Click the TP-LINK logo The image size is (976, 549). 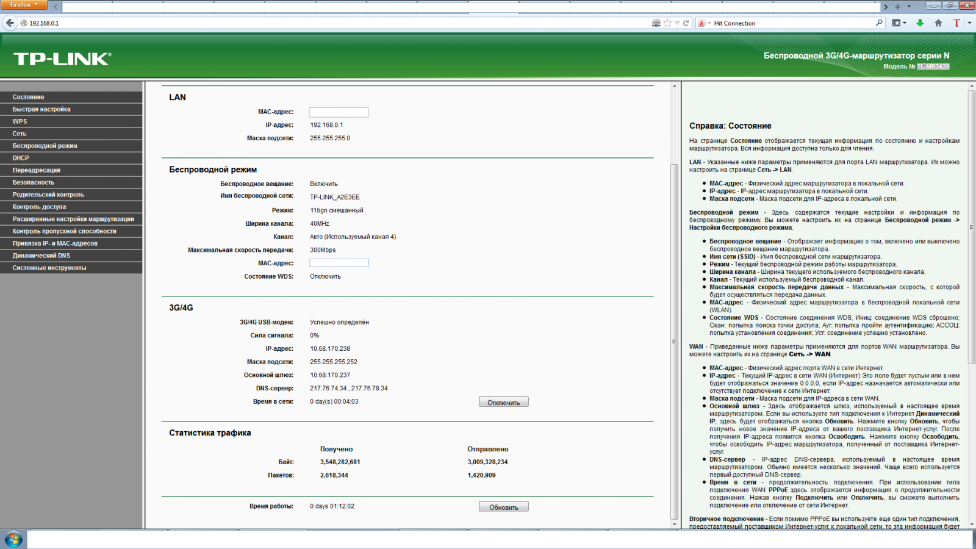(x=62, y=59)
